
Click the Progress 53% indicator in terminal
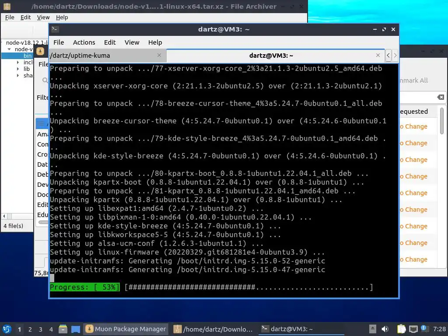coord(84,287)
